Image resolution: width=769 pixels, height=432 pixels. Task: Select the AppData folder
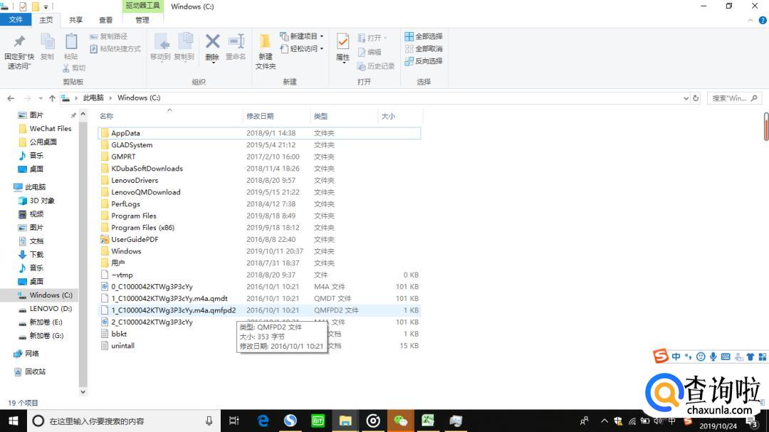pyautogui.click(x=259, y=133)
